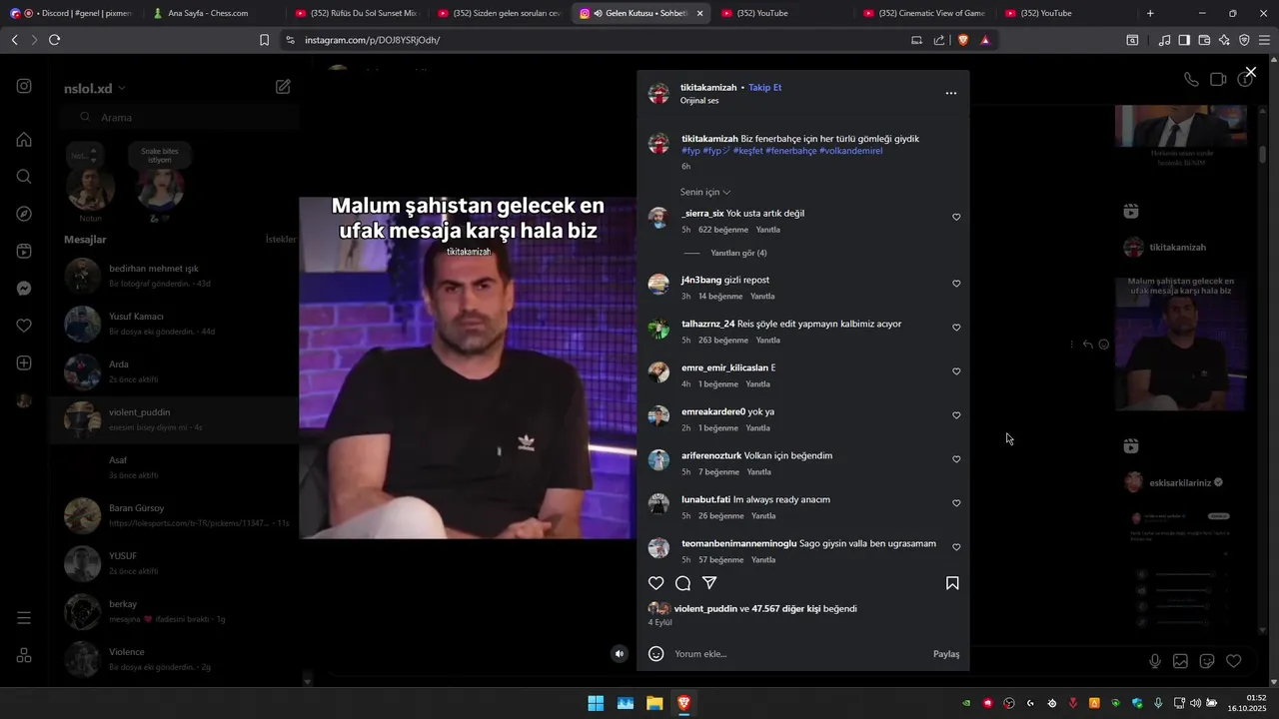Open tikitakamizah profile name in header
The height and width of the screenshot is (719, 1279).
click(708, 88)
